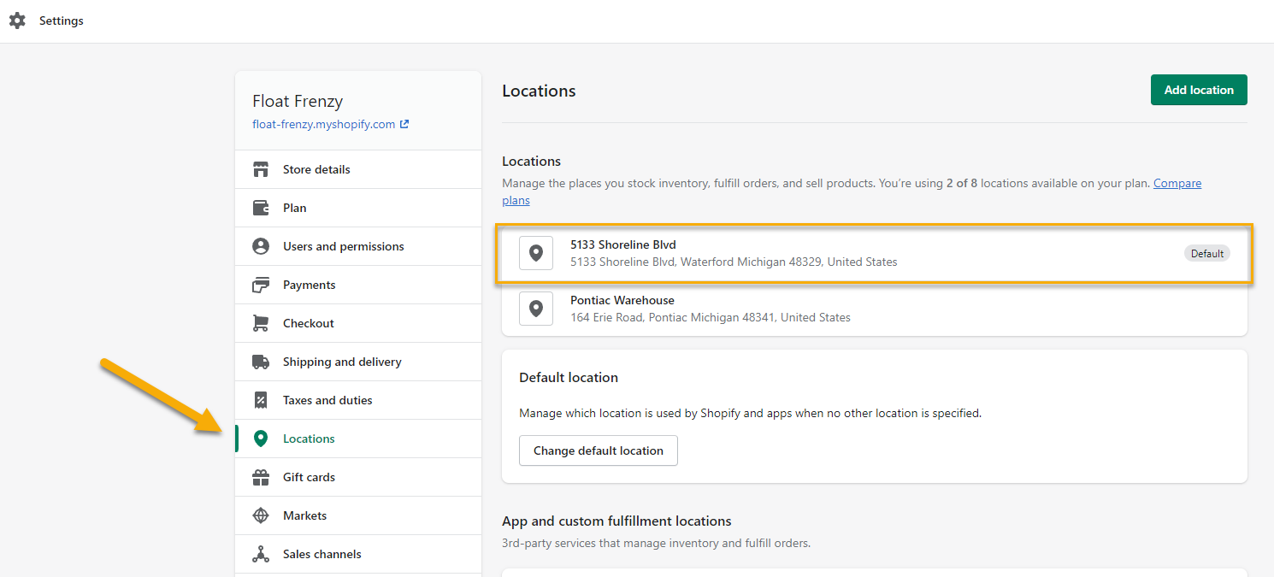Click the Markets globe icon
This screenshot has width=1274, height=577.
261,515
